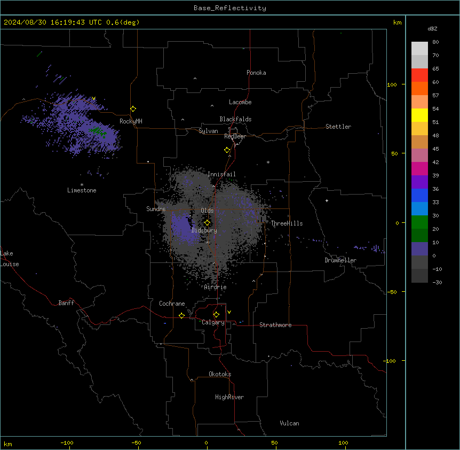Click the yellow diamond marker beside RockyMH
The width and height of the screenshot is (460, 450).
pyautogui.click(x=133, y=109)
